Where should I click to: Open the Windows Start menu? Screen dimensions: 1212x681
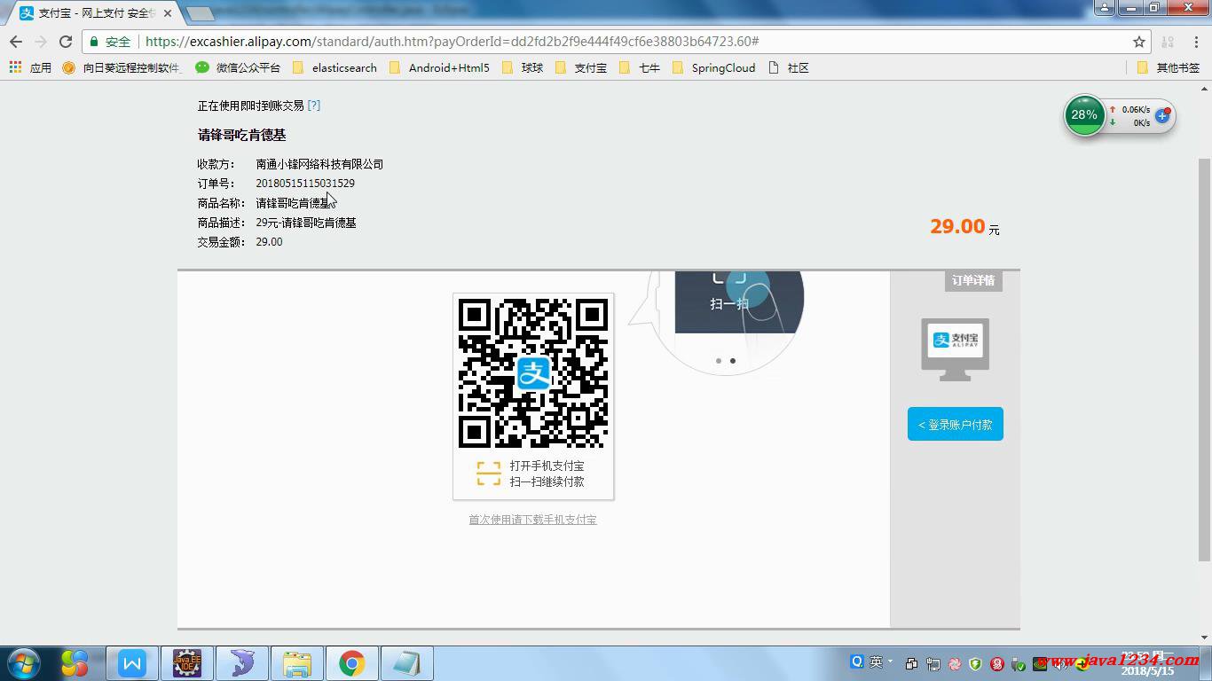(22, 663)
